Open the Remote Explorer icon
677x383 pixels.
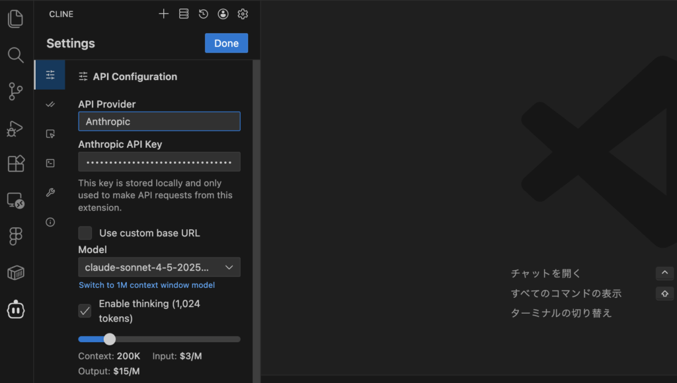point(16,200)
